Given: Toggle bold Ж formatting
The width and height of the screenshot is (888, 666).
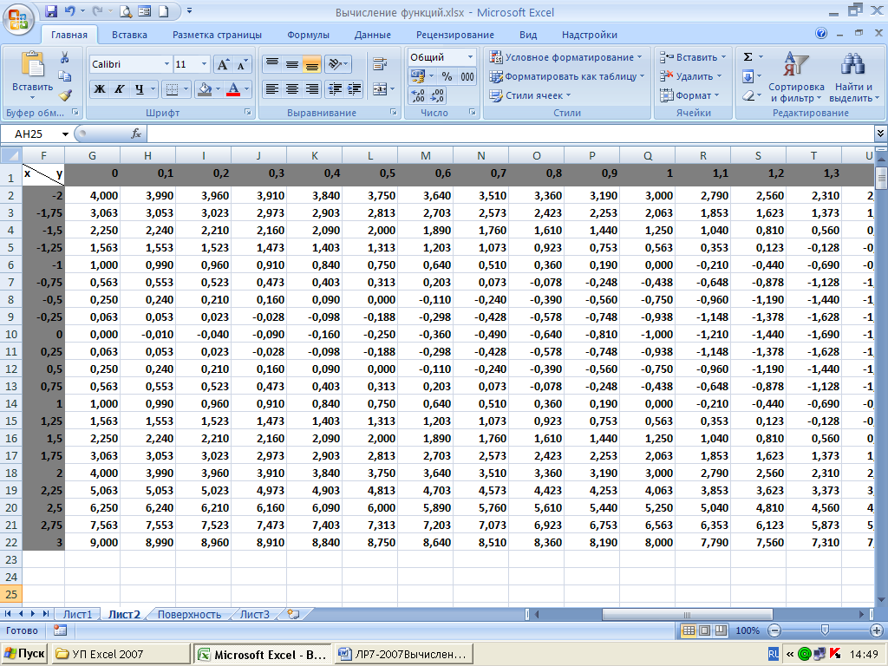Looking at the screenshot, I should pyautogui.click(x=99, y=89).
